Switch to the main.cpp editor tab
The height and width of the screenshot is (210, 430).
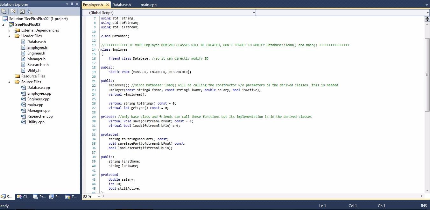pos(148,5)
